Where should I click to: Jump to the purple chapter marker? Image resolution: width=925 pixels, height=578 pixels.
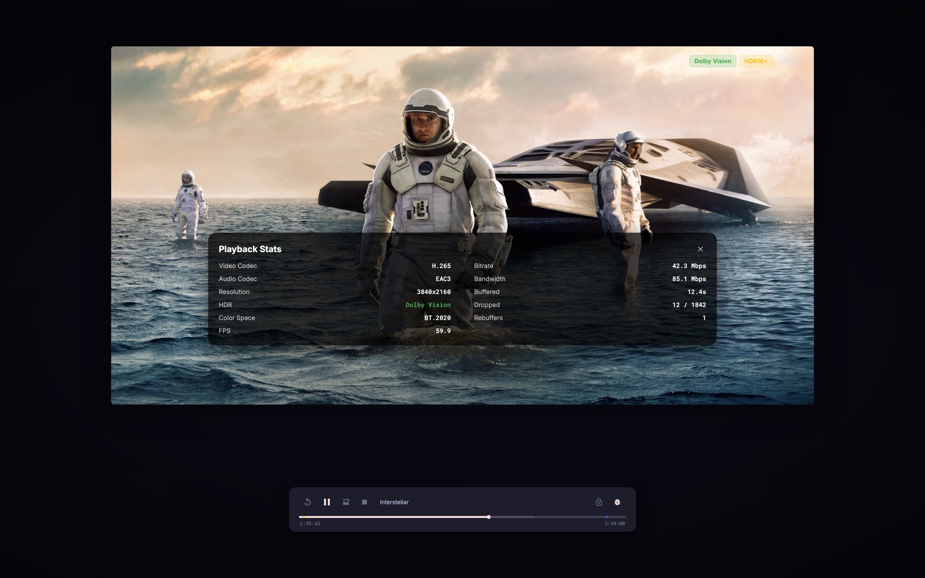click(x=606, y=517)
